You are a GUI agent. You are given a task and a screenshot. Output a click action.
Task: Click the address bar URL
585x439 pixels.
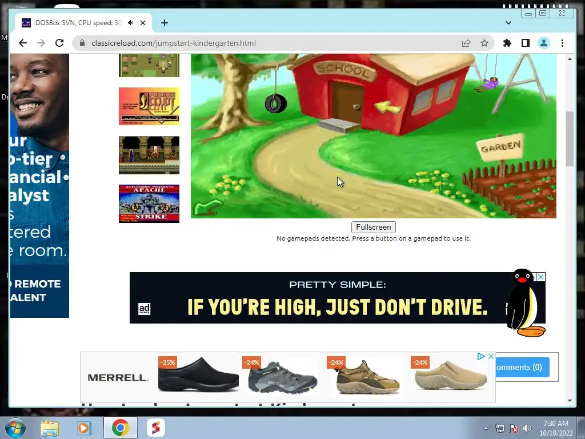(174, 43)
